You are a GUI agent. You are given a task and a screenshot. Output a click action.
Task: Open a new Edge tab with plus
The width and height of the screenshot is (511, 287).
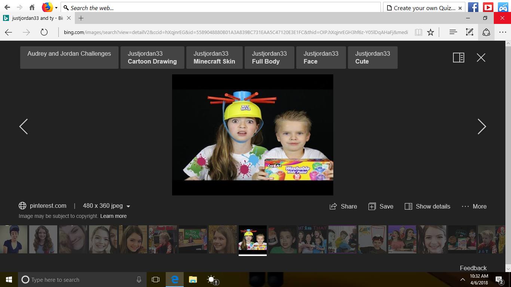click(81, 18)
